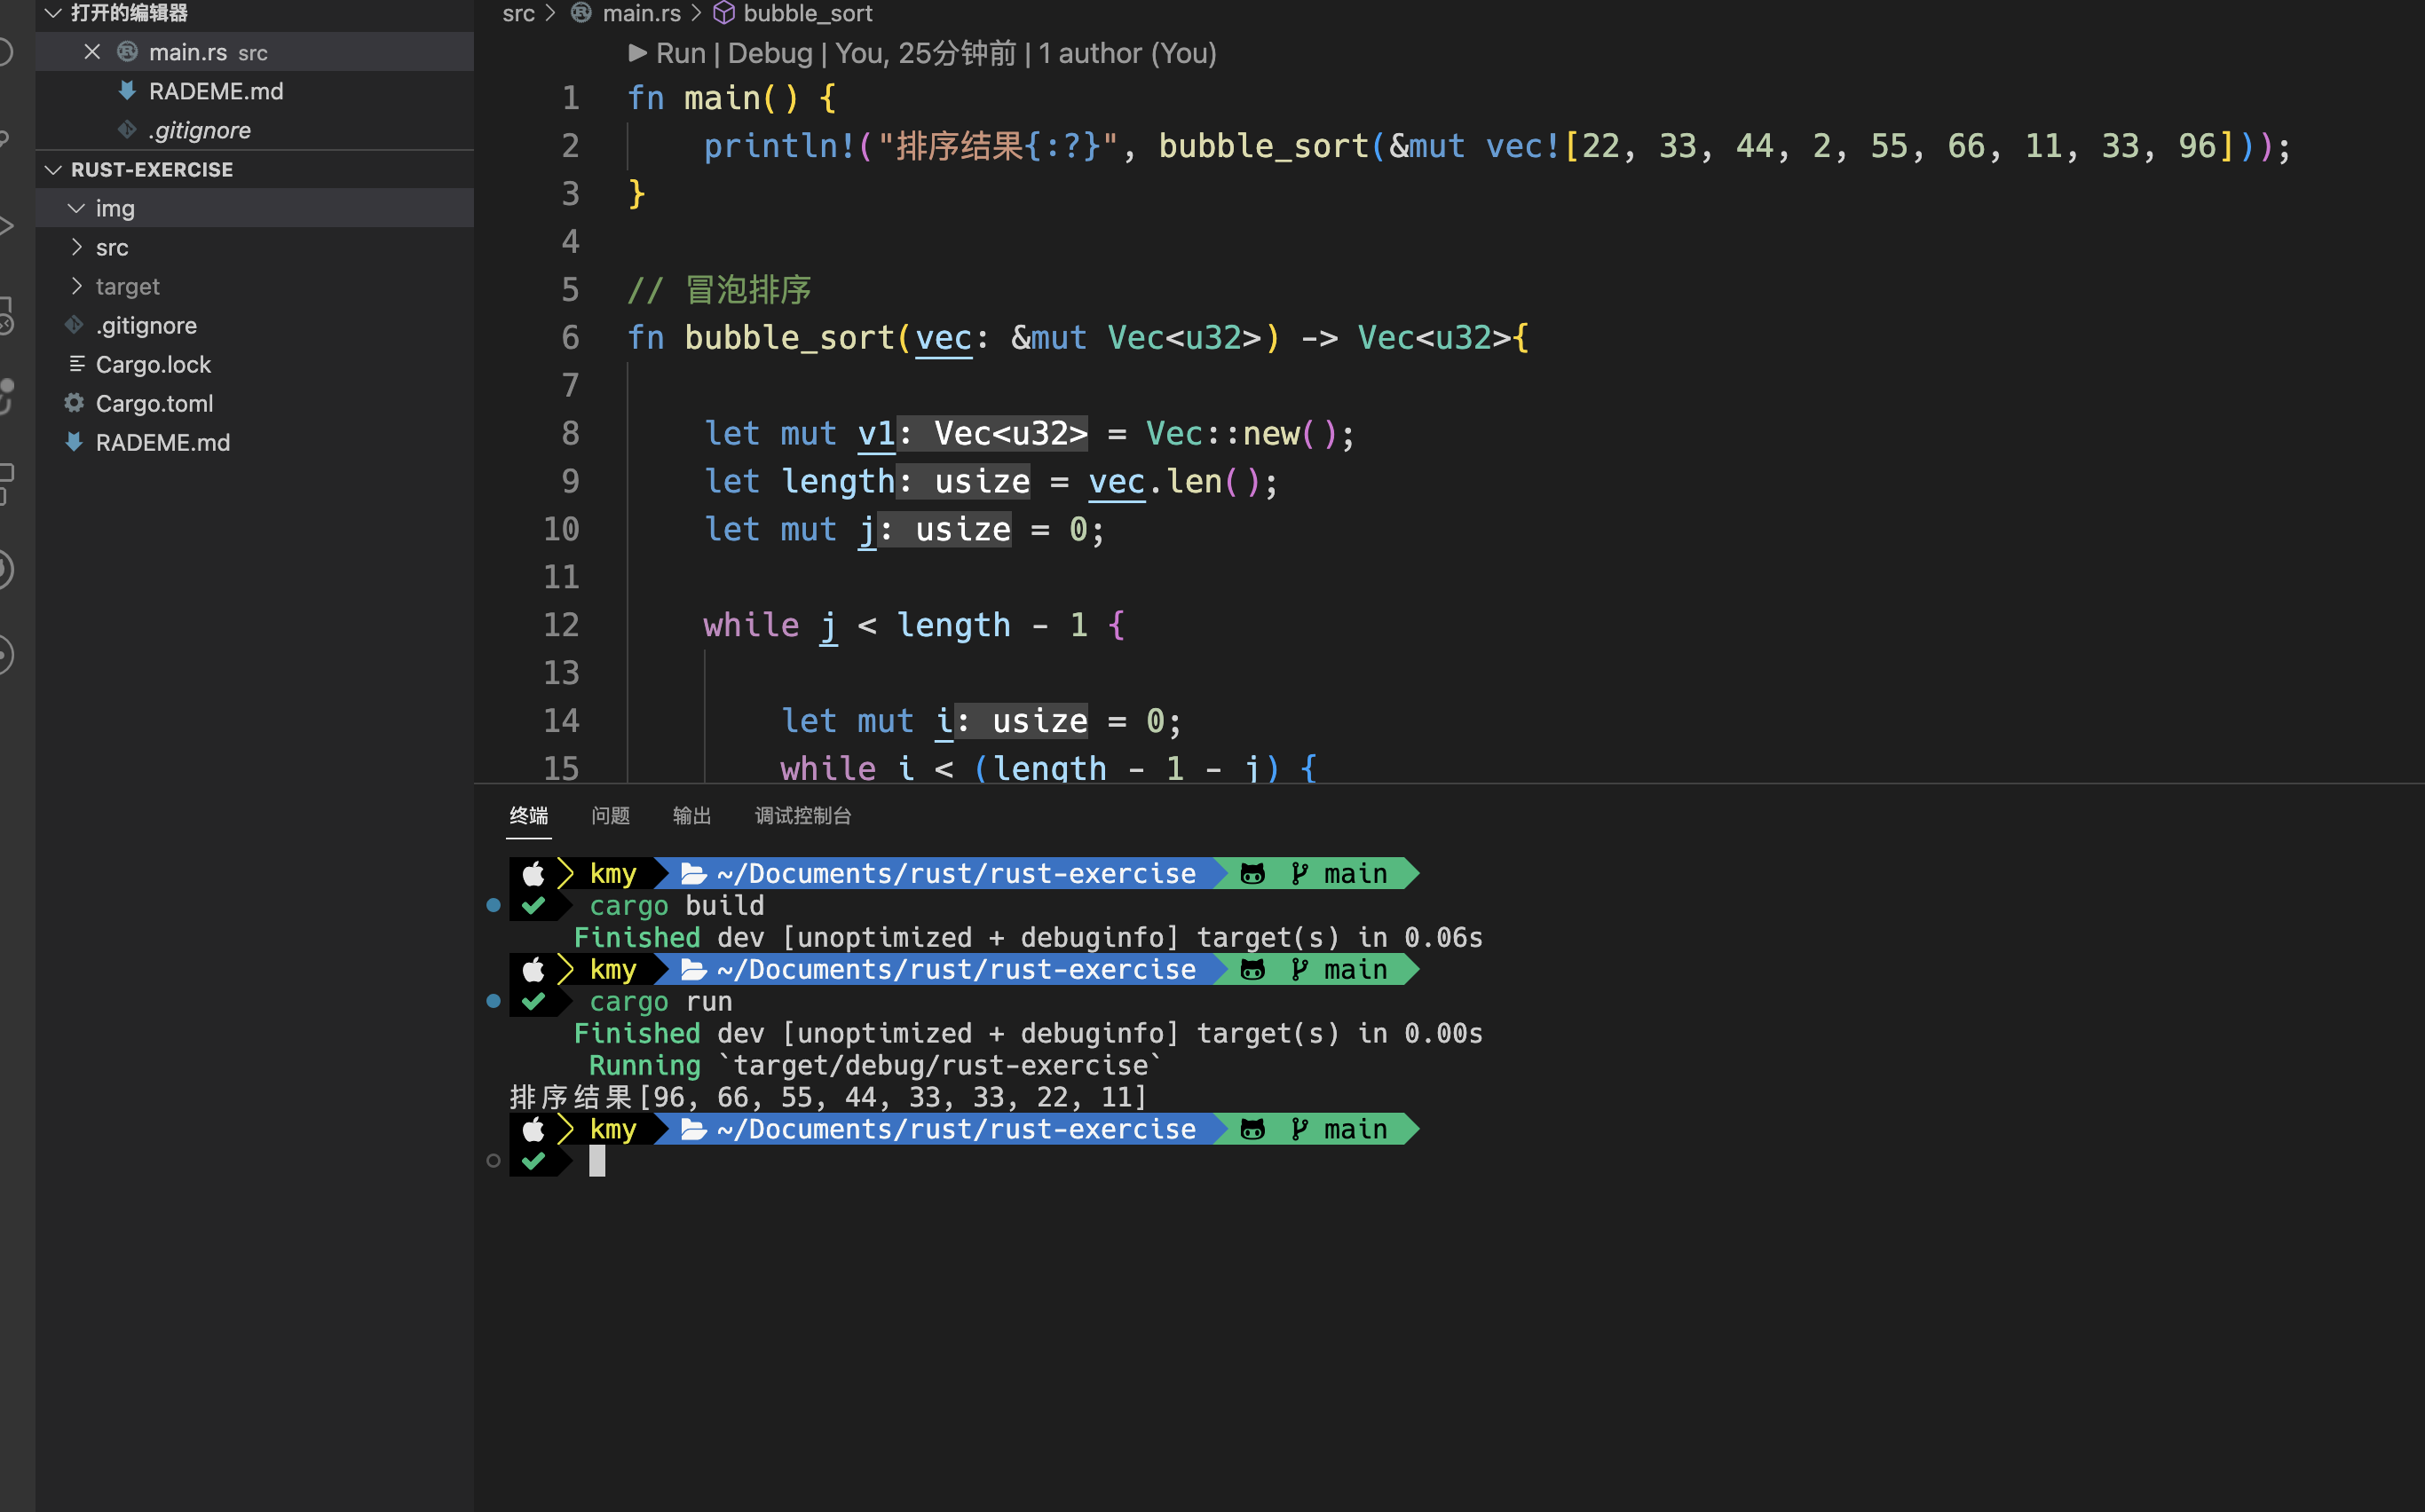2425x1512 pixels.
Task: Click the blue dot beside cargo build command
Action: click(x=494, y=905)
